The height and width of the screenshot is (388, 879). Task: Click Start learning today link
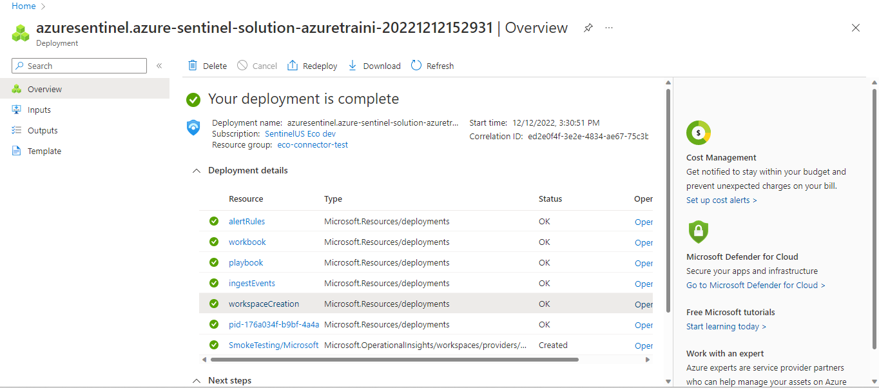click(x=726, y=327)
